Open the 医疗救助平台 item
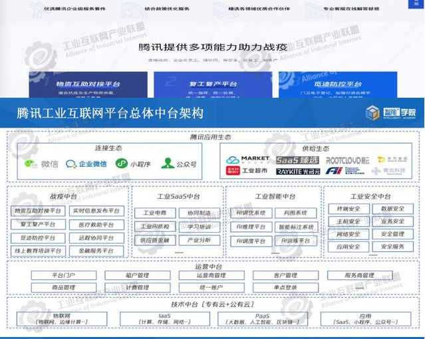 96,225
